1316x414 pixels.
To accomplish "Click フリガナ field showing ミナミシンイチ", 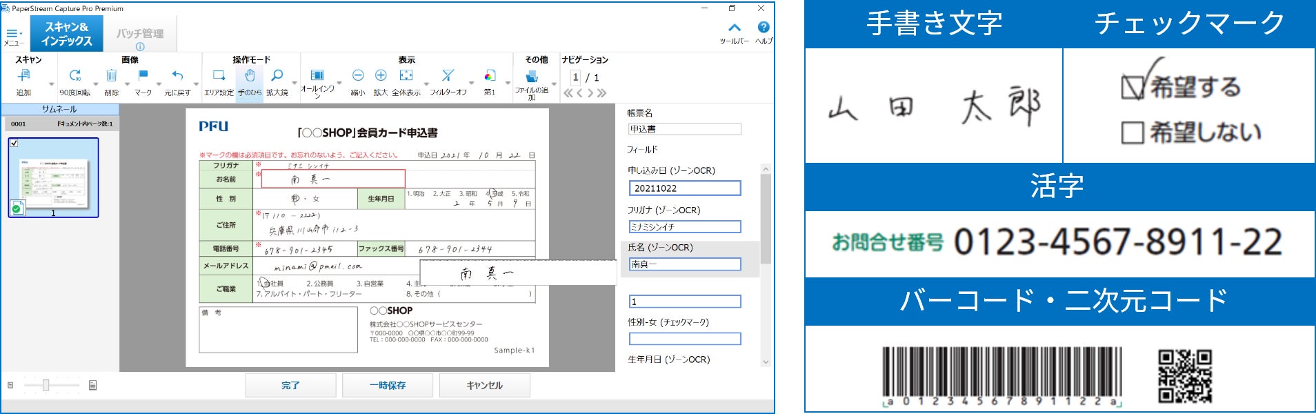I will click(685, 227).
